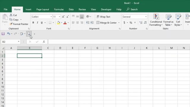Switch to the Page Layout tab
Image resolution: width=190 pixels, height=107 pixels.
(x=43, y=9)
